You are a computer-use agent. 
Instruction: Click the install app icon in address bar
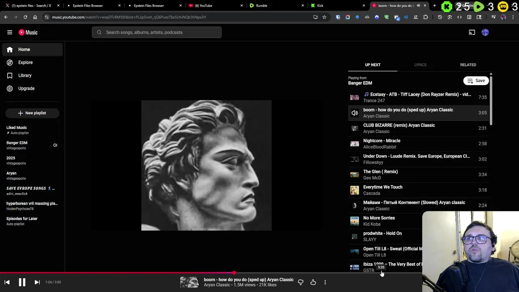pos(315,17)
